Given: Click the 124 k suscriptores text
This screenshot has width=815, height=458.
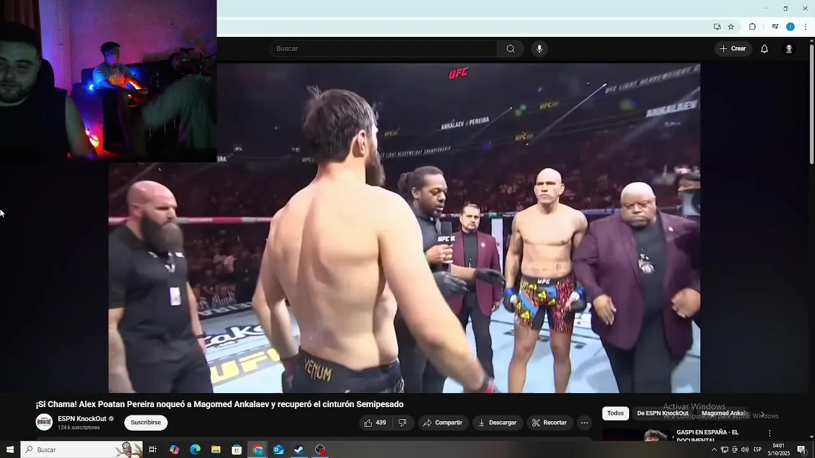Looking at the screenshot, I should [x=79, y=427].
